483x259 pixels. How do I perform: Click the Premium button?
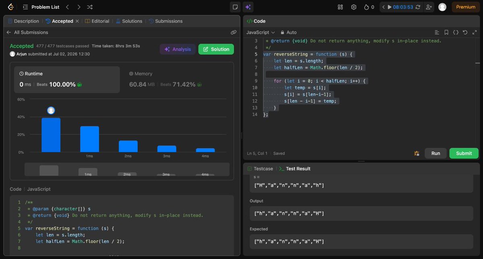466,7
